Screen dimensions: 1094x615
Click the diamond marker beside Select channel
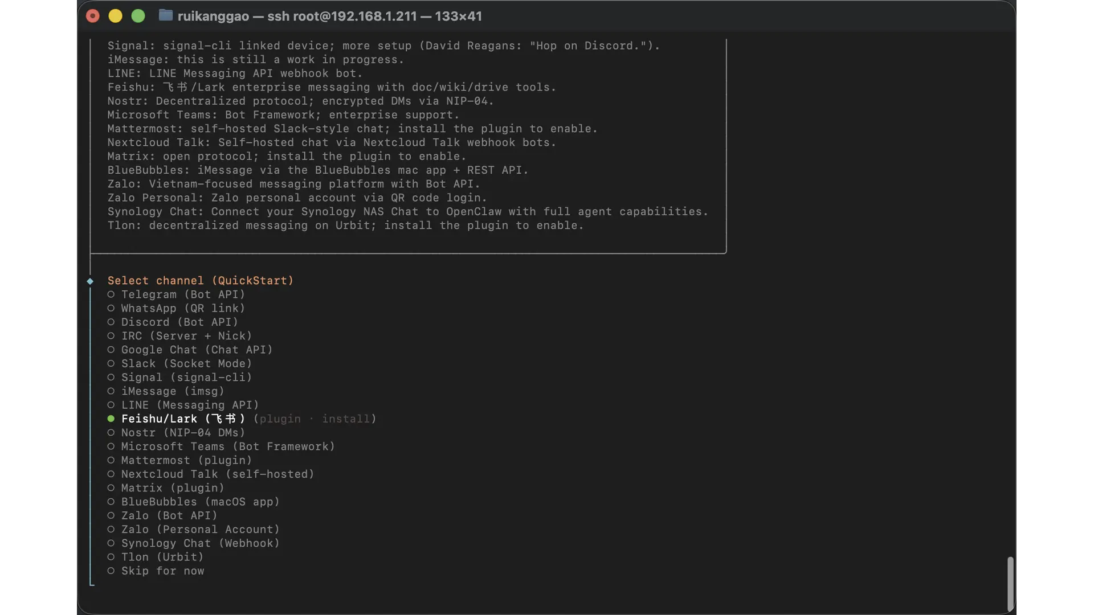coord(90,281)
